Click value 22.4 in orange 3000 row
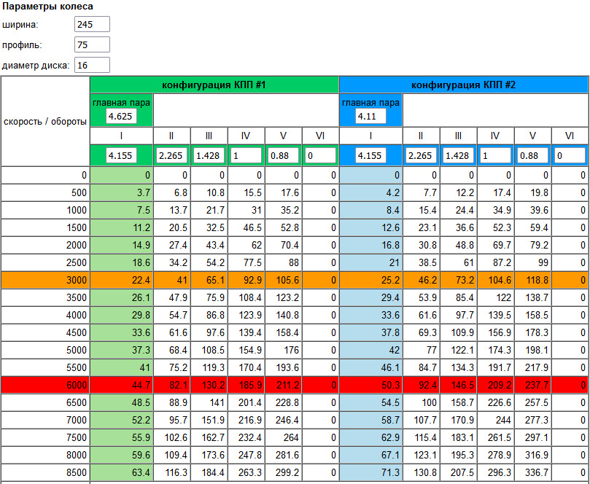 [141, 280]
